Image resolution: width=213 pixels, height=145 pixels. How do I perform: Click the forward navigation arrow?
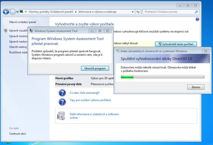point(13,12)
